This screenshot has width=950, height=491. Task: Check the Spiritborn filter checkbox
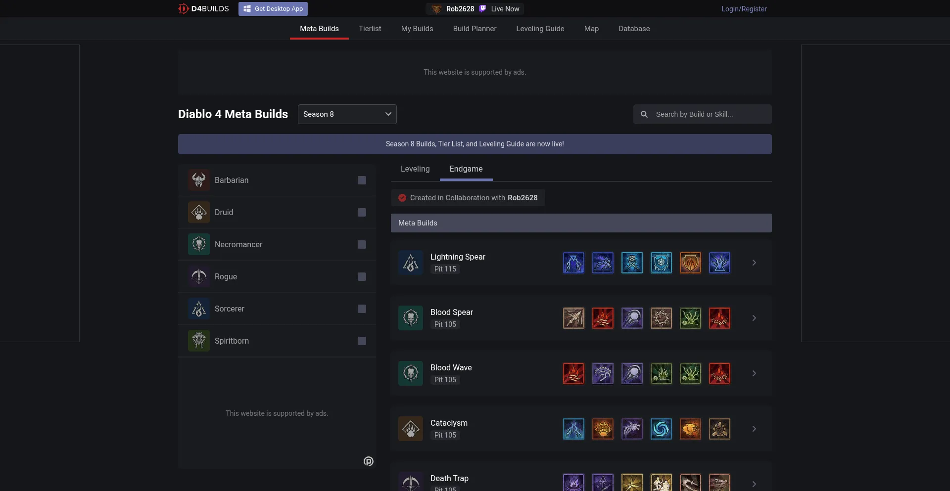(362, 341)
